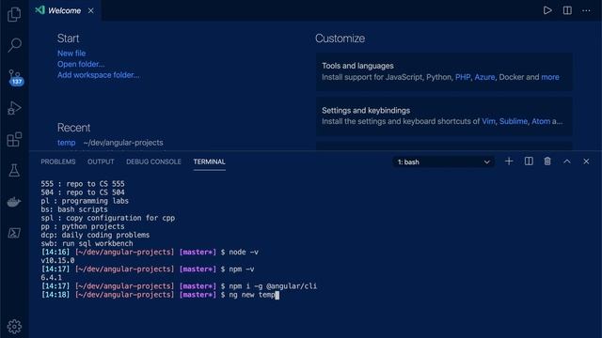Switch to the OUTPUT tab
This screenshot has height=338, width=602.
[101, 161]
